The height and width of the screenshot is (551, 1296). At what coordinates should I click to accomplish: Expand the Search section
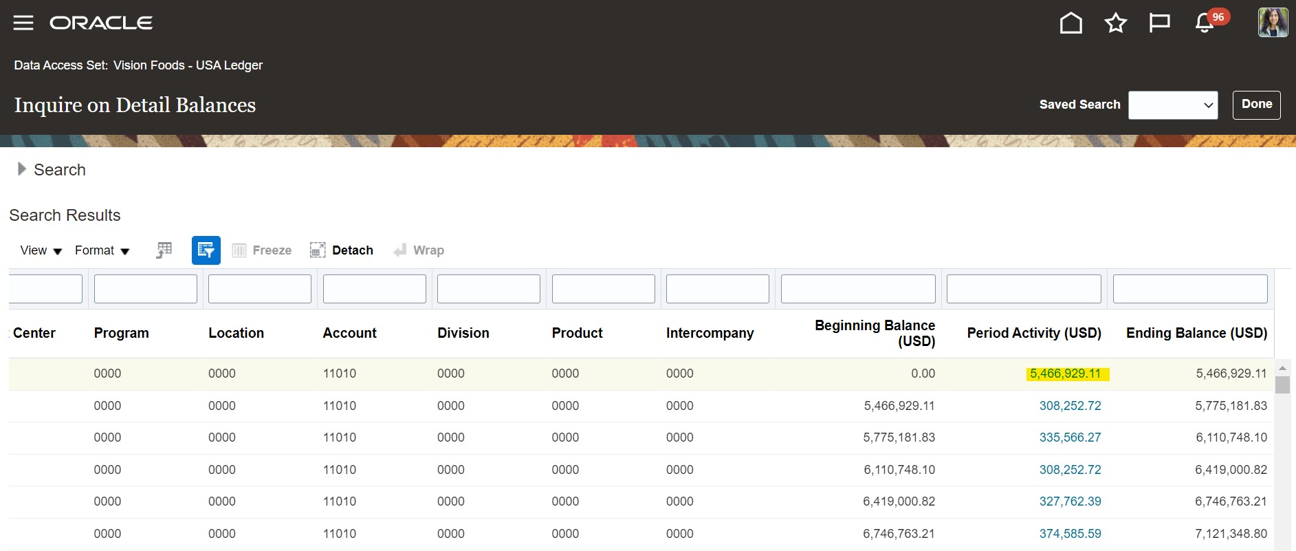(22, 169)
